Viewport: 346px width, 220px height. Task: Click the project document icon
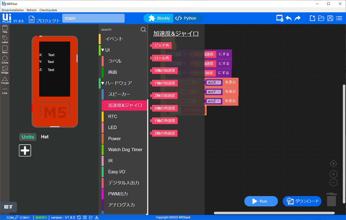tap(32, 19)
